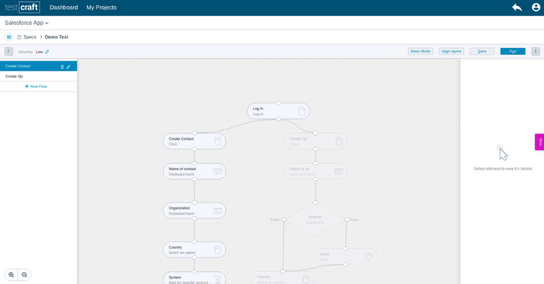The image size is (544, 284).
Task: Click the top connector of Log In node
Action: (278, 103)
